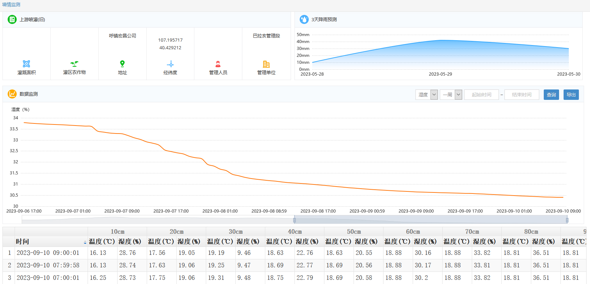Viewport: 590px width, 284px height.
Task: Click the right handle of chart zoom slider
Action: click(567, 220)
